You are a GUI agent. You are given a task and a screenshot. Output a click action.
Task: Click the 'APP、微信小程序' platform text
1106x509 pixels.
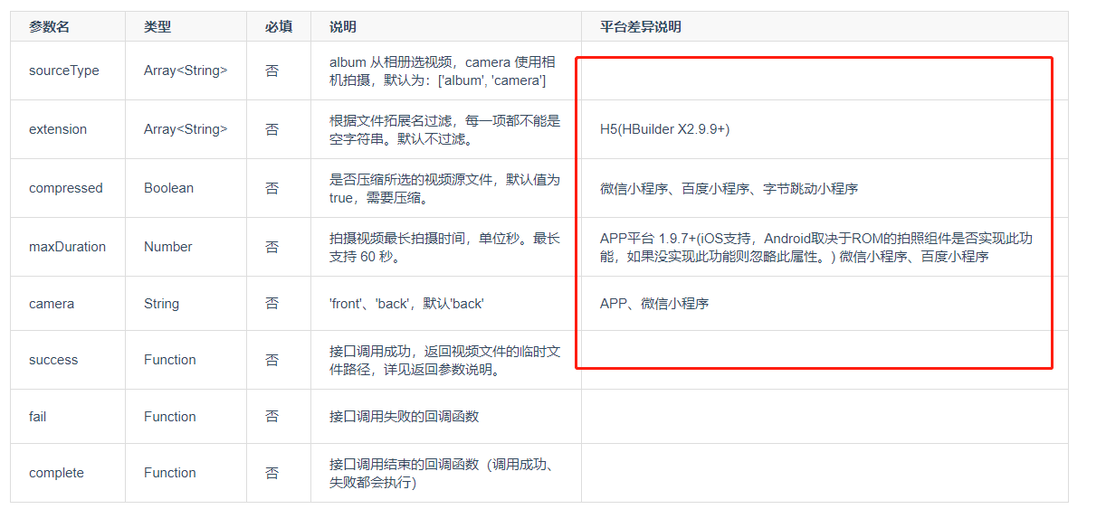point(654,304)
